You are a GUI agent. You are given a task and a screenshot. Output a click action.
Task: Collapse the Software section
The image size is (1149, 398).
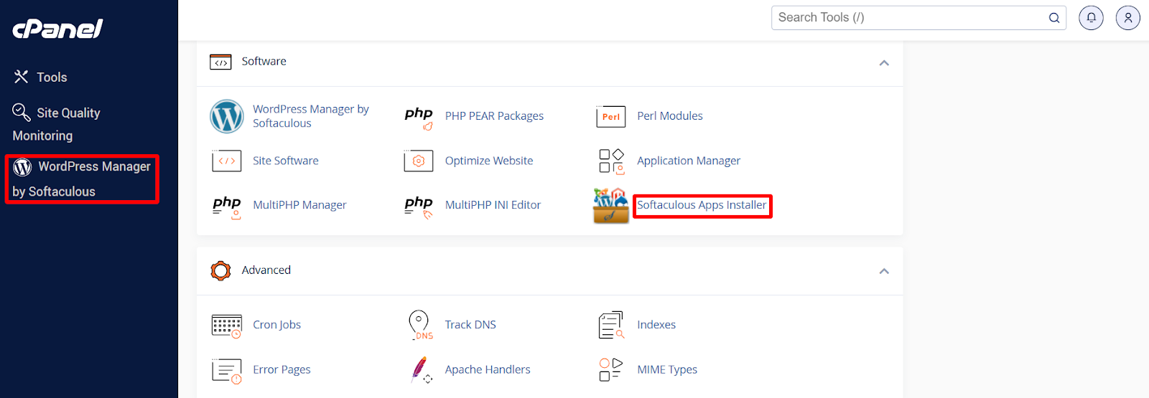click(884, 63)
